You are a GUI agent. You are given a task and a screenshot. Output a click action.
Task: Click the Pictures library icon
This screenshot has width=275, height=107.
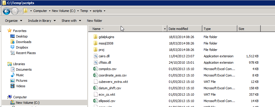pyautogui.click(x=13, y=81)
